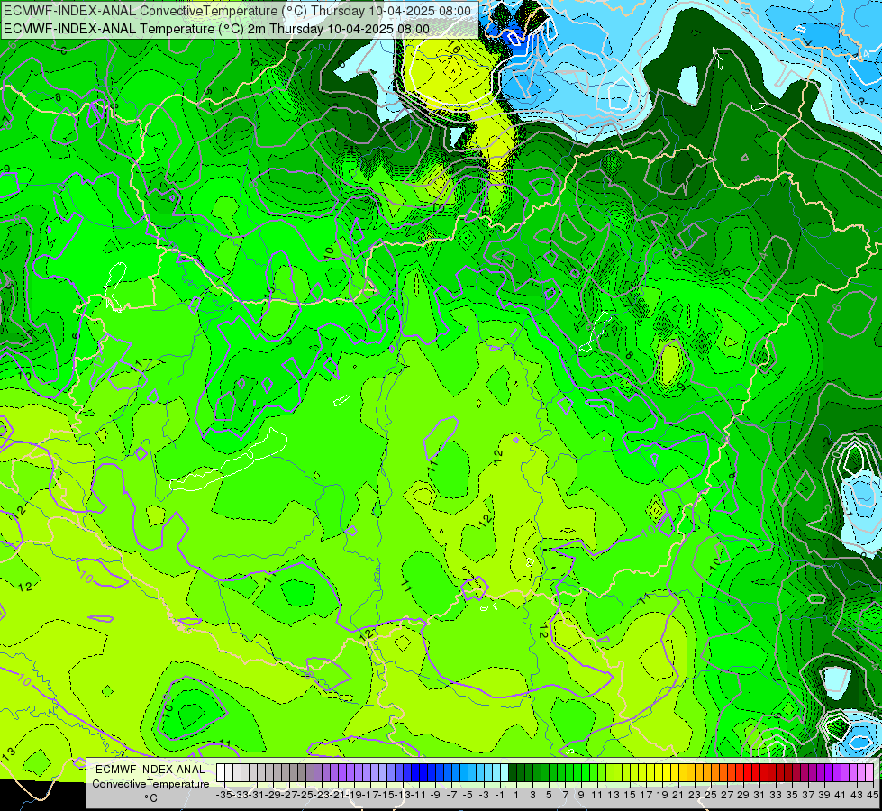Click the legend scale value '-35'

click(223, 795)
